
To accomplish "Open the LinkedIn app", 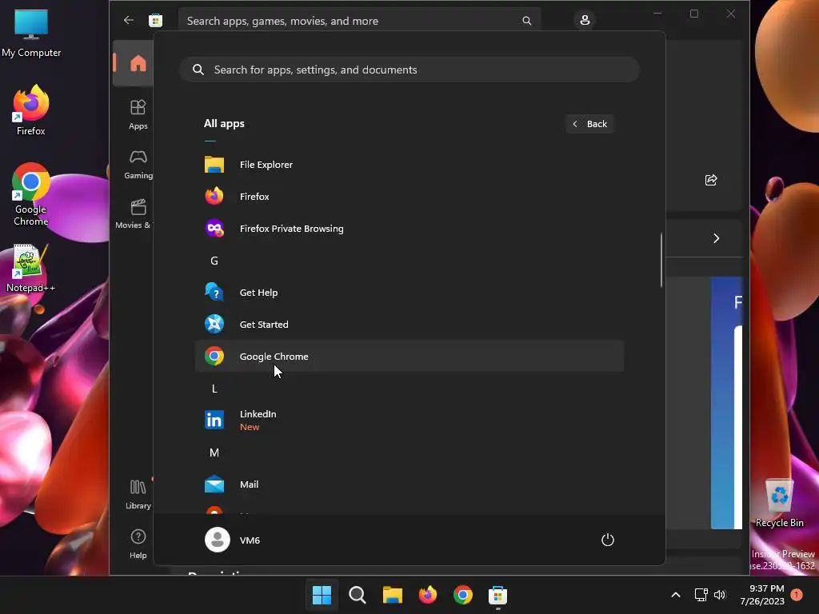I will (x=409, y=420).
